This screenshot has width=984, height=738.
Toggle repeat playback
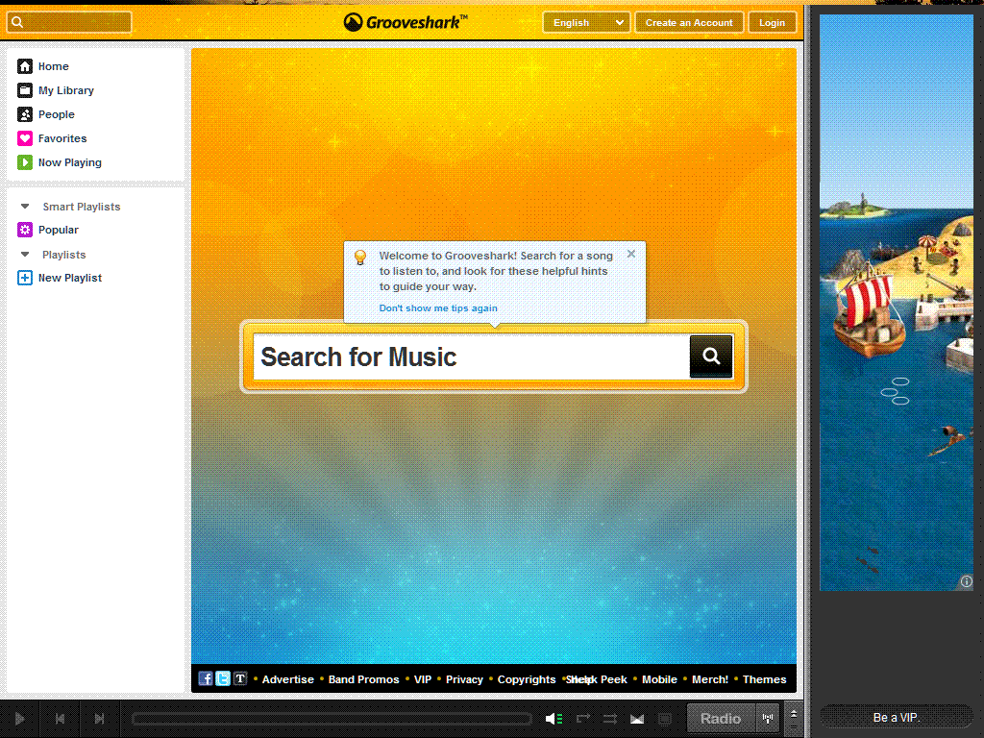click(583, 719)
